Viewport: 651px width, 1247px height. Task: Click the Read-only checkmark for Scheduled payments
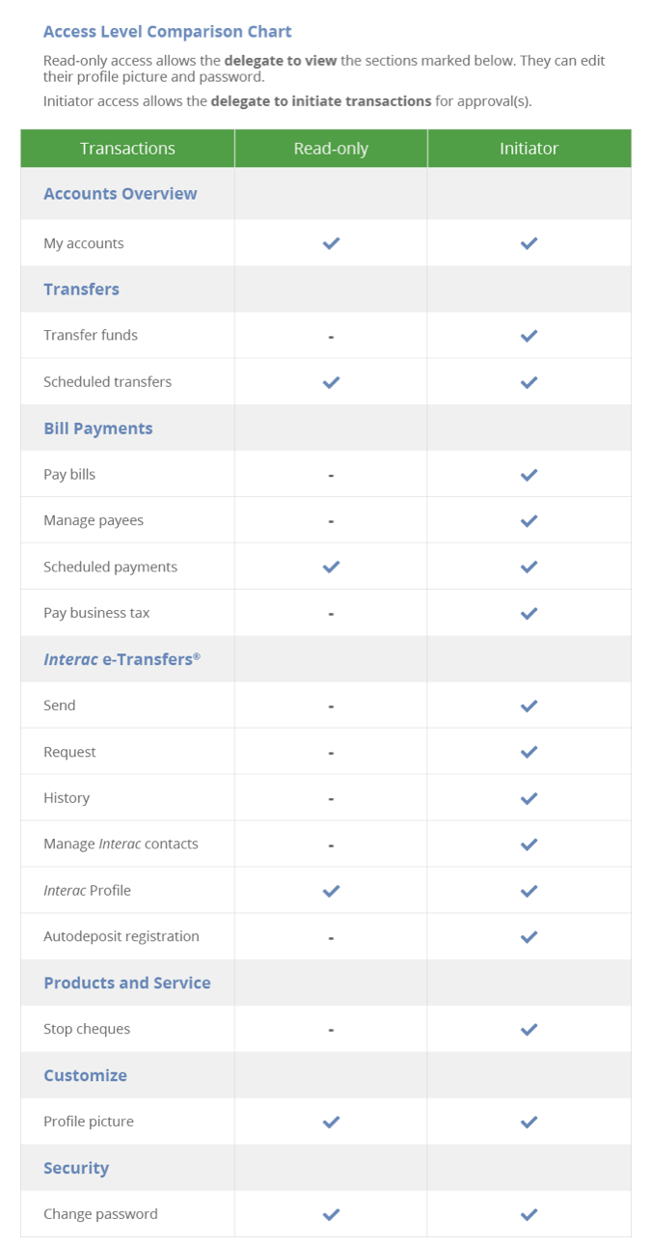coord(331,567)
